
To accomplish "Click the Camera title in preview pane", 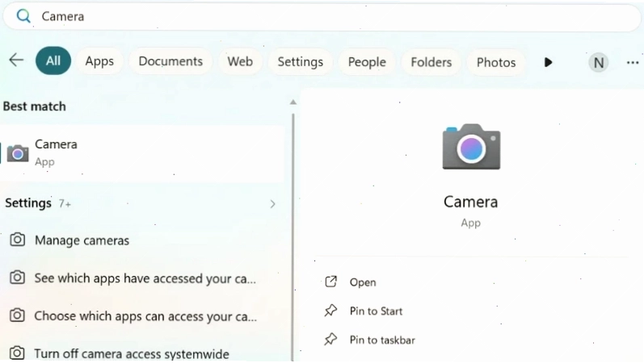I will (471, 202).
